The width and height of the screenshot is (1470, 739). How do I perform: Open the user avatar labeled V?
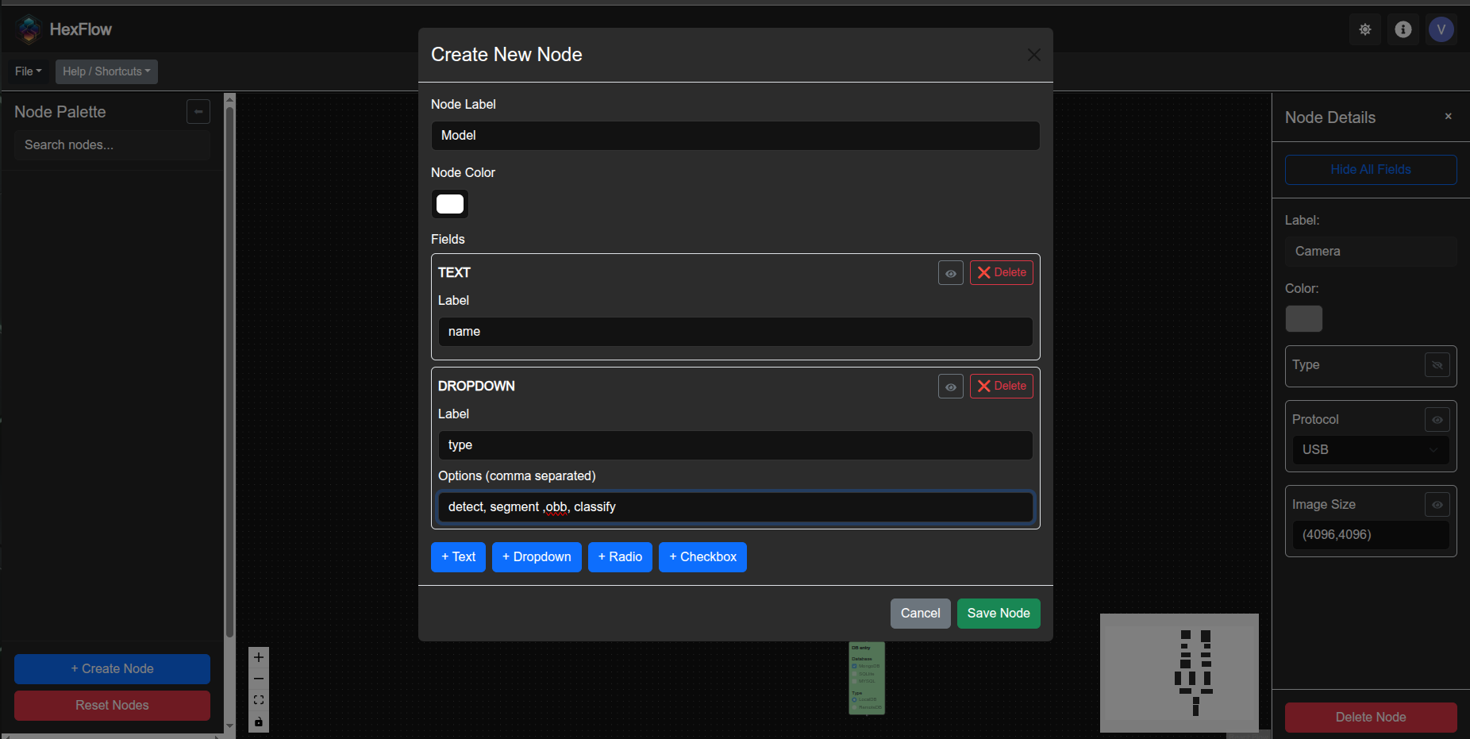coord(1442,29)
